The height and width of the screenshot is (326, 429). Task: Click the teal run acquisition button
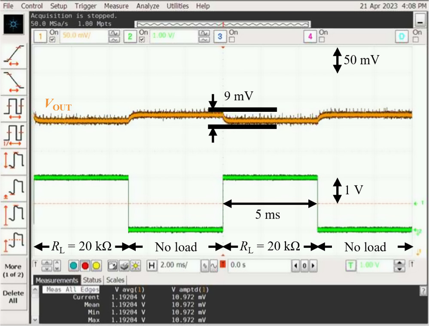[x=73, y=265]
